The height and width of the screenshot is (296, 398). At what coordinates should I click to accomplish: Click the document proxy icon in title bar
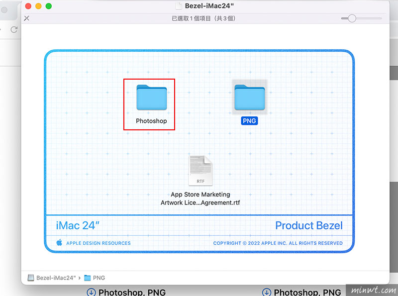click(x=180, y=6)
